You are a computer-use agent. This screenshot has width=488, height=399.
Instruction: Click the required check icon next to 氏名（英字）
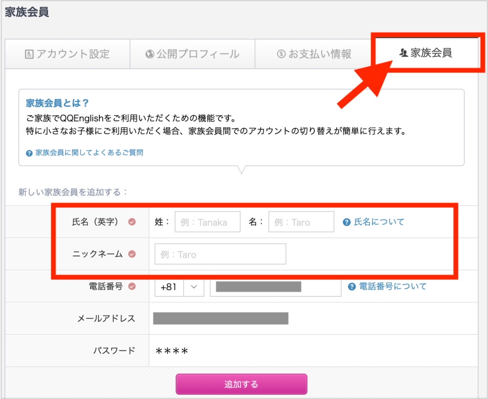point(132,222)
